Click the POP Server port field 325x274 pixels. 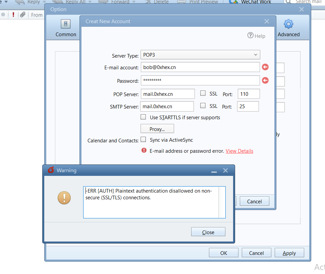249,94
